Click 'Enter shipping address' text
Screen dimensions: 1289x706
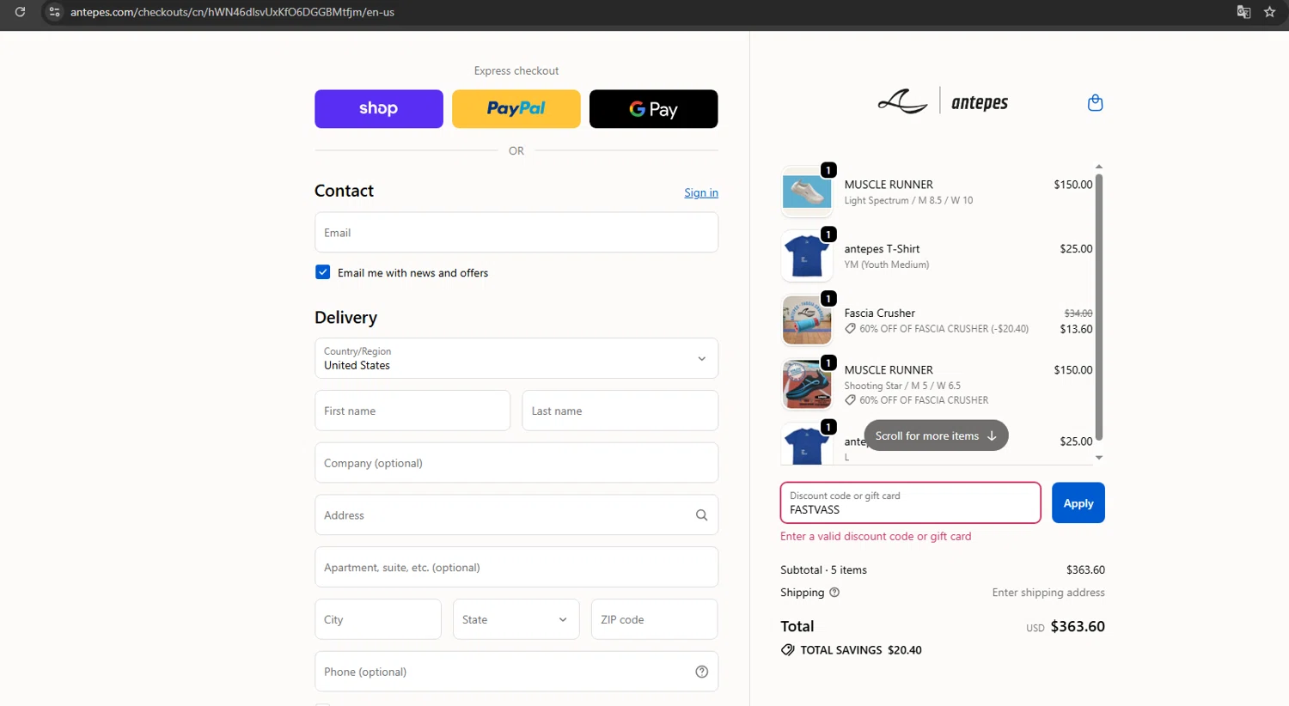coord(1048,593)
